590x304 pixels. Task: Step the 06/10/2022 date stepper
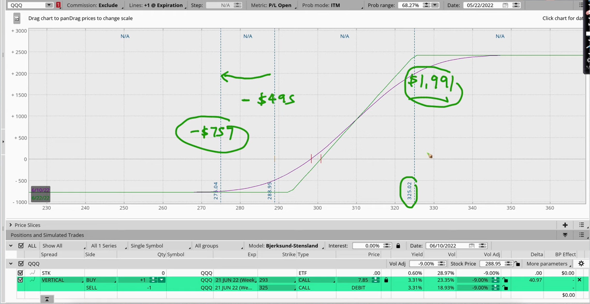point(482,246)
